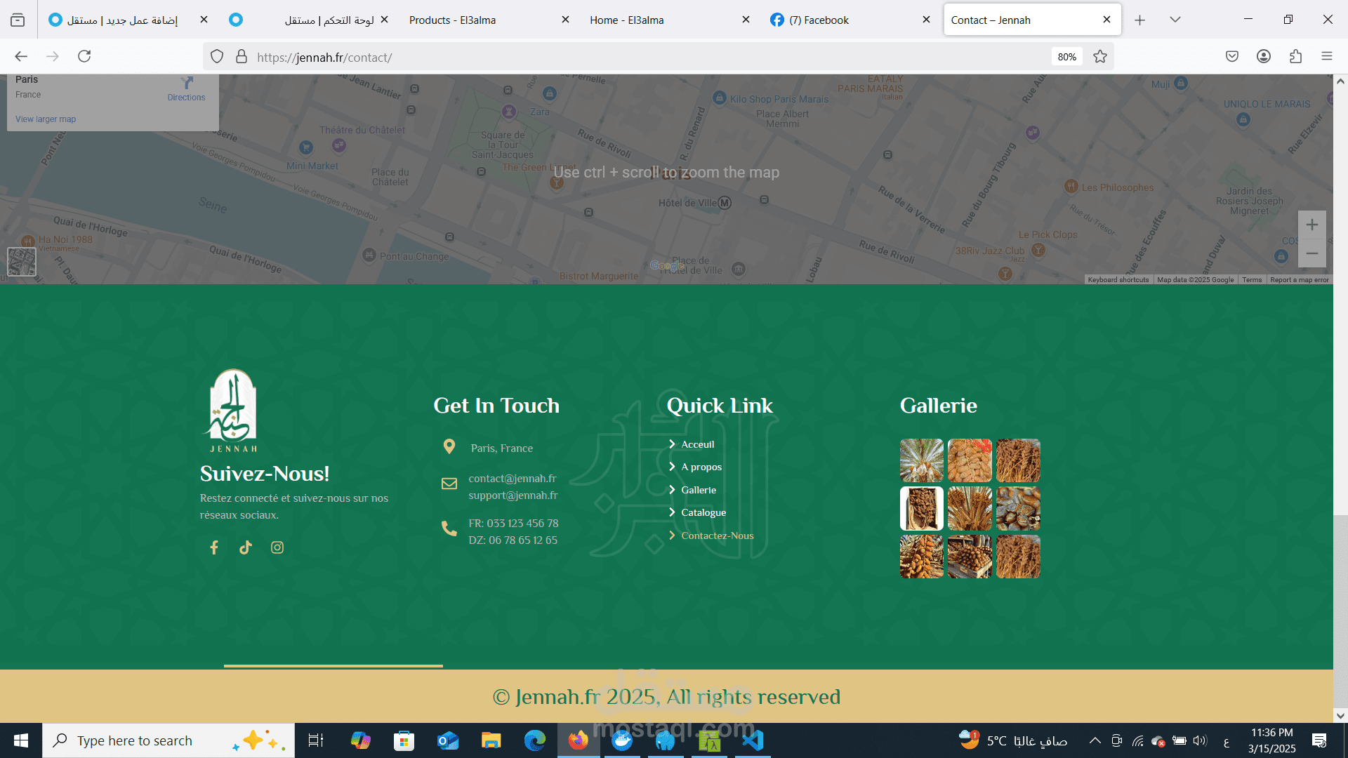Click the Firefox reload page icon

(x=84, y=56)
